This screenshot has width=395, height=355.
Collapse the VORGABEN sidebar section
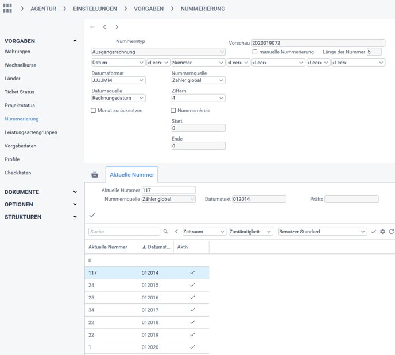click(75, 41)
